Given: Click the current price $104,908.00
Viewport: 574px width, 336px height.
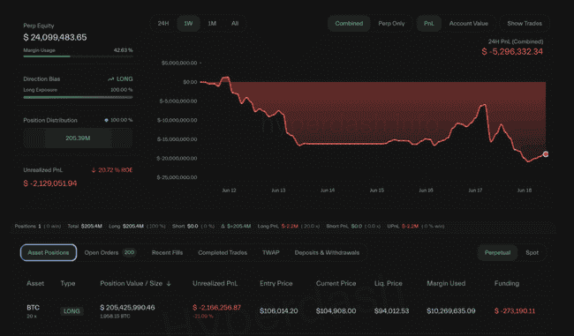Looking at the screenshot, I should (336, 311).
